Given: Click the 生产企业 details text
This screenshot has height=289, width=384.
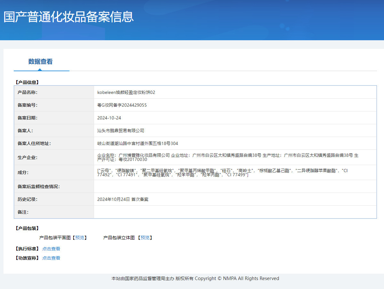Looking at the screenshot, I should coord(228,157).
